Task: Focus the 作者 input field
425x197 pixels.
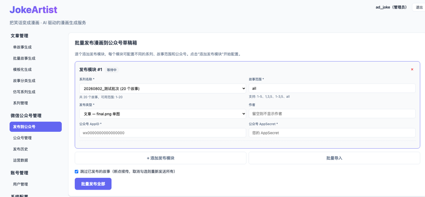Action: (332, 114)
